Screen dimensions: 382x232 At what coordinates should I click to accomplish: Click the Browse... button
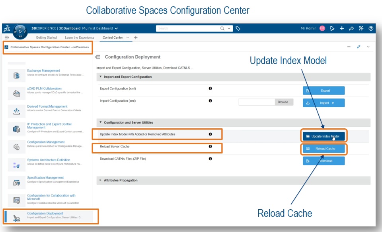[x=284, y=102]
